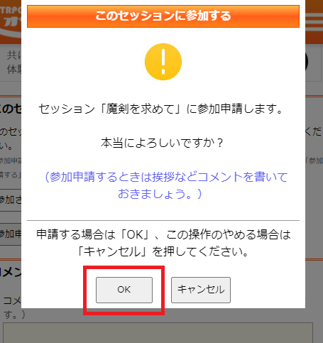Screen dimensions: 323x343
Task: Click the blue 参加申請するときは挨拶 hint text
Action: click(x=166, y=185)
